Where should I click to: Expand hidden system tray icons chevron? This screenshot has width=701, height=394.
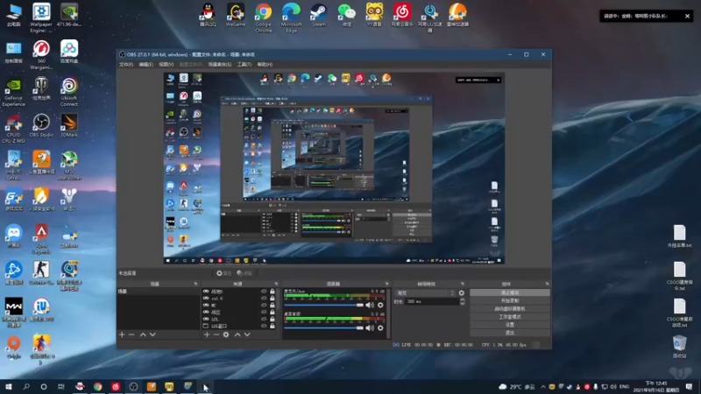542,387
